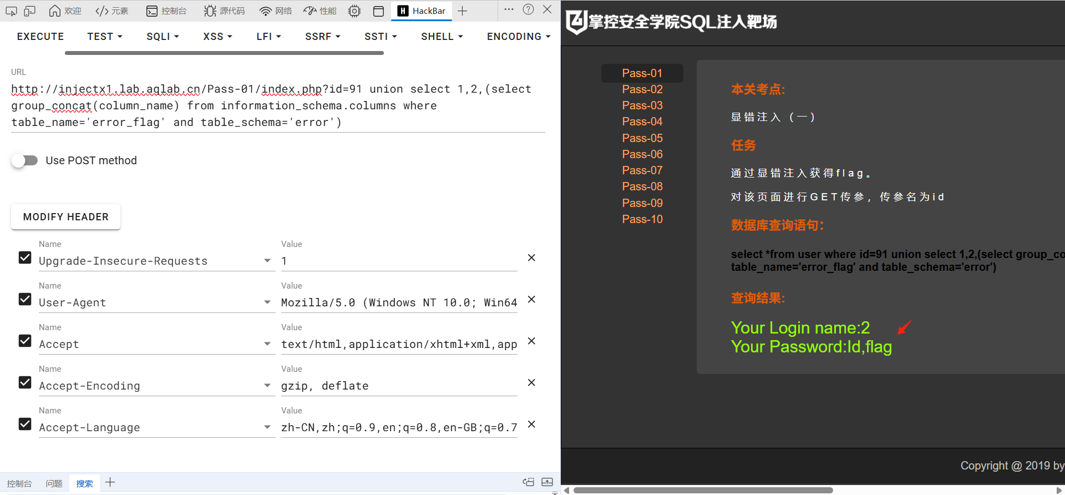
Task: Select the HackBar tab
Action: pos(422,11)
